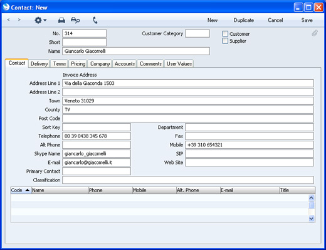This screenshot has width=326, height=250.
Task: Focus the E-mail field giancarlo@giacomelli.it
Action: click(97, 163)
